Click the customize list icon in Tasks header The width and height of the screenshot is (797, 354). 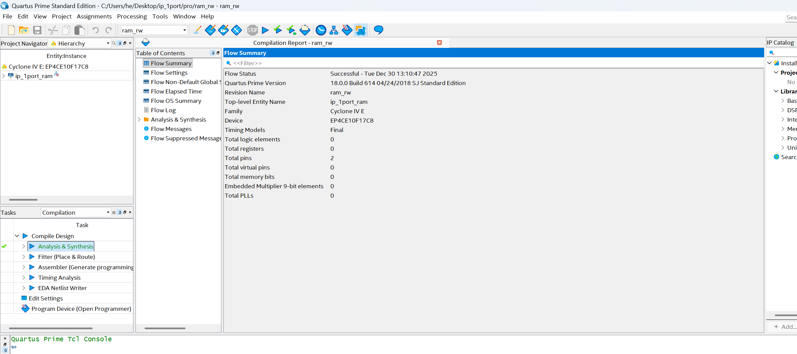(114, 212)
